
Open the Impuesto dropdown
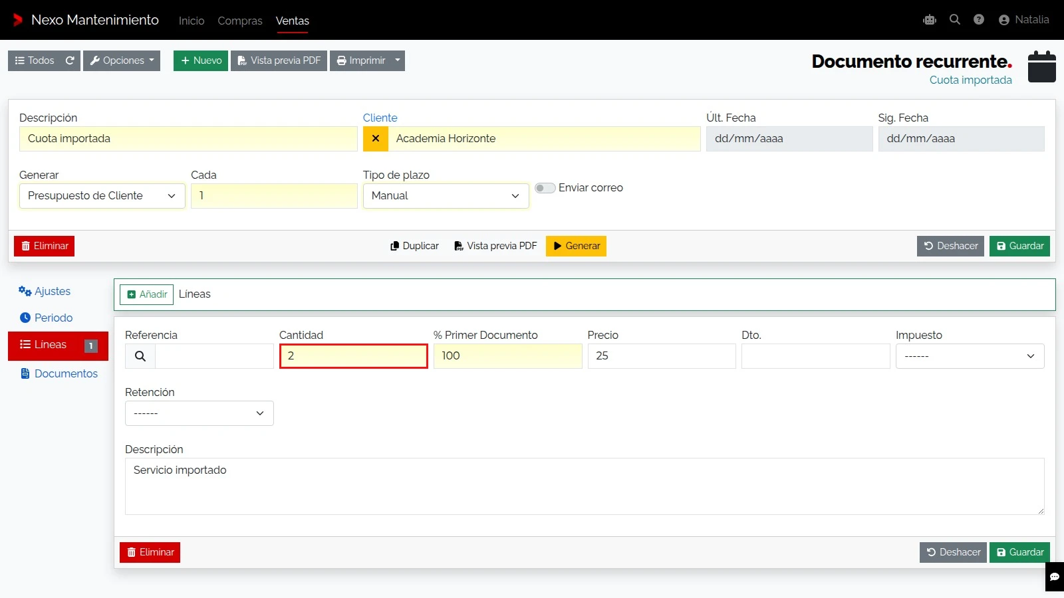click(x=970, y=356)
